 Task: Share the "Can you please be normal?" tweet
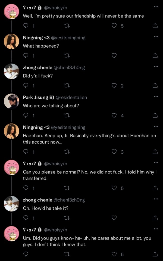click(155, 188)
